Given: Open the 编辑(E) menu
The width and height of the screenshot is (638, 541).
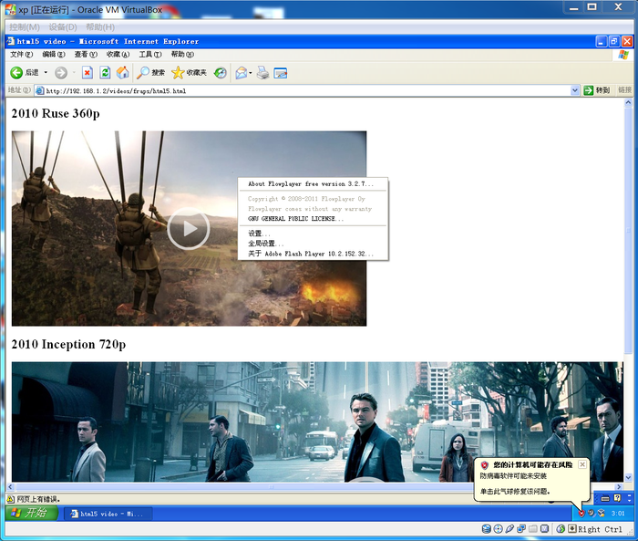Looking at the screenshot, I should click(x=54, y=54).
